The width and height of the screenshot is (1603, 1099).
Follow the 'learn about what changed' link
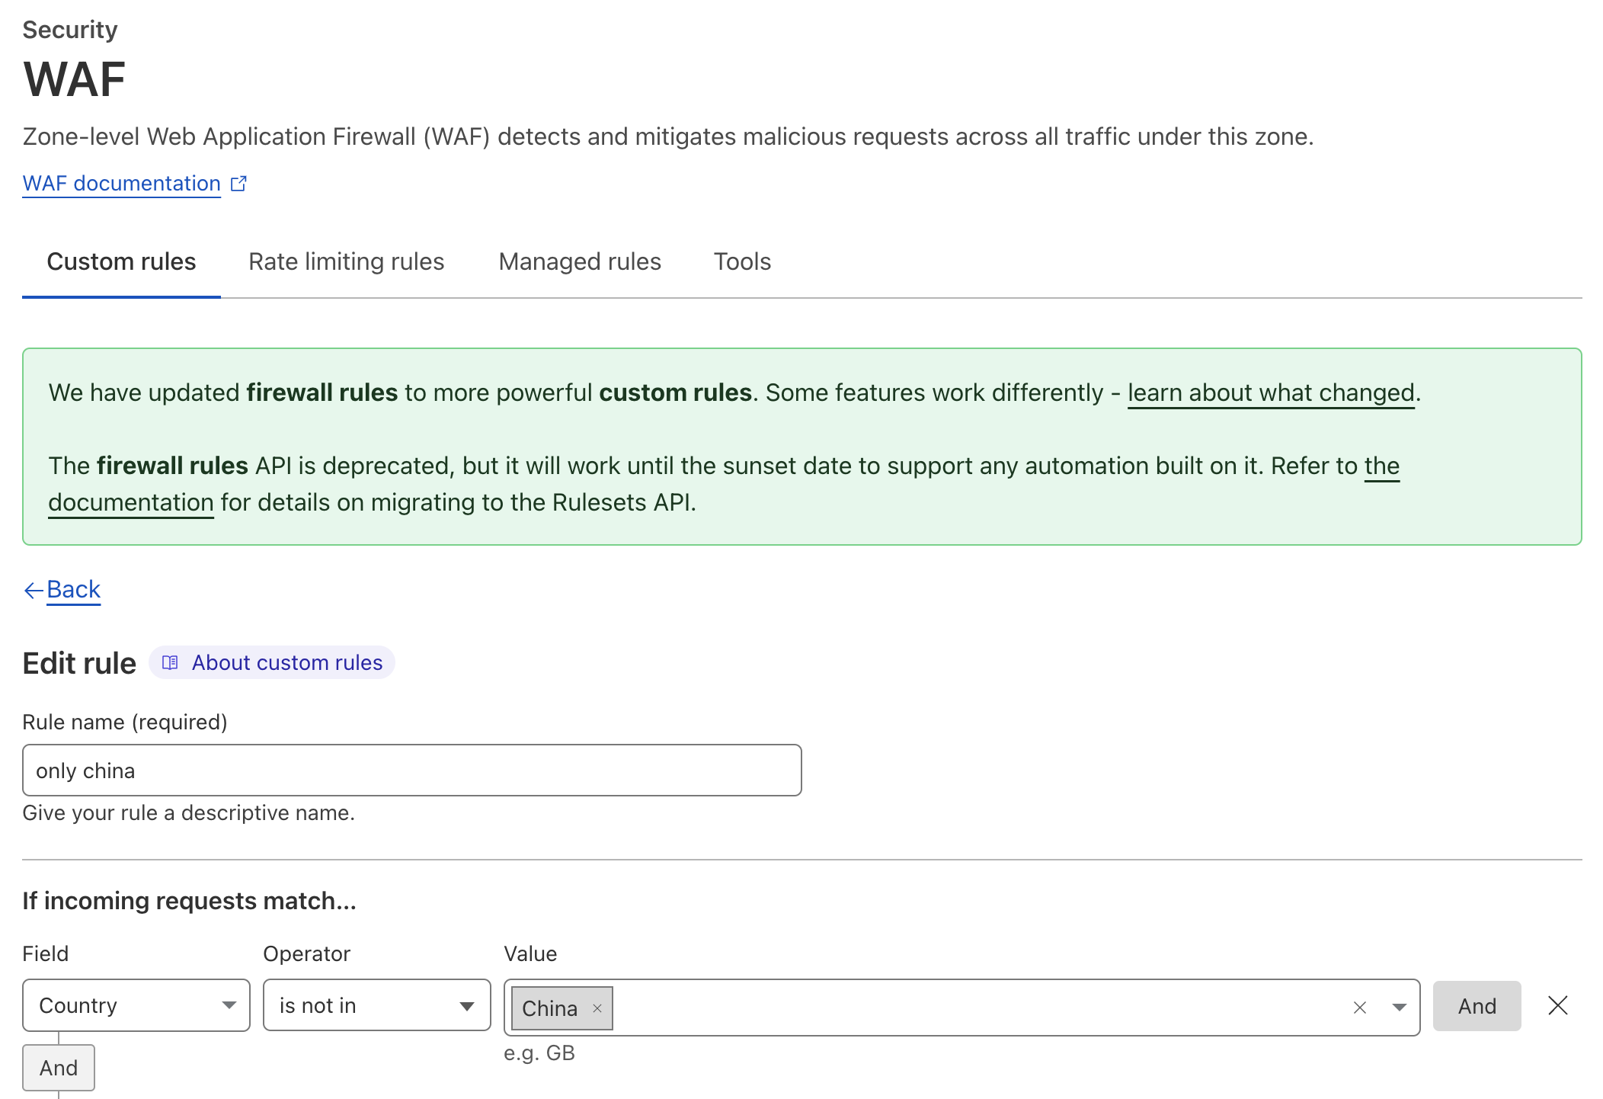pos(1271,392)
